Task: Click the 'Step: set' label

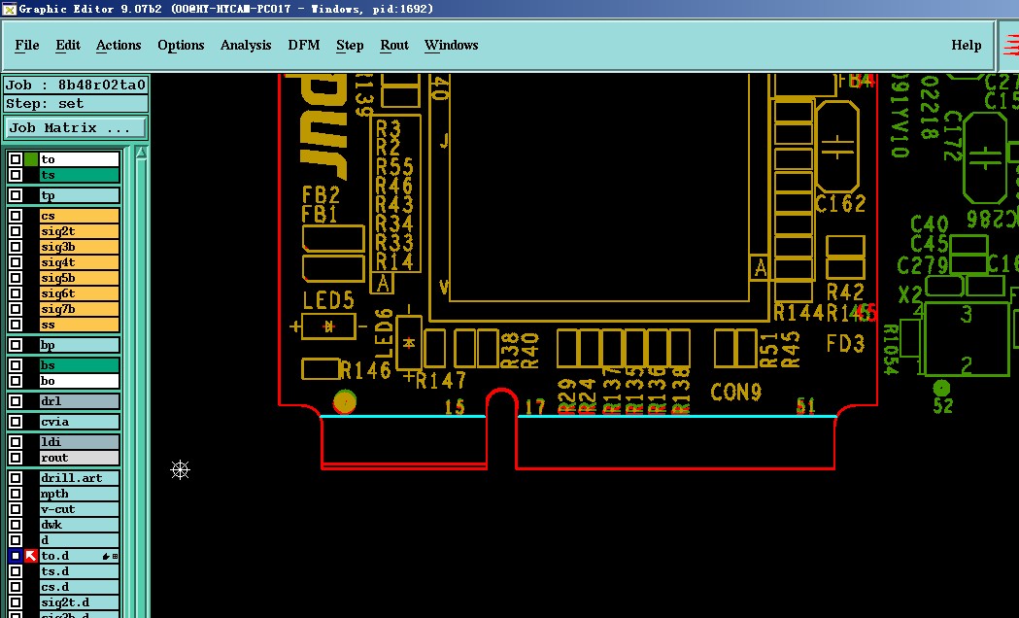Action: 76,104
